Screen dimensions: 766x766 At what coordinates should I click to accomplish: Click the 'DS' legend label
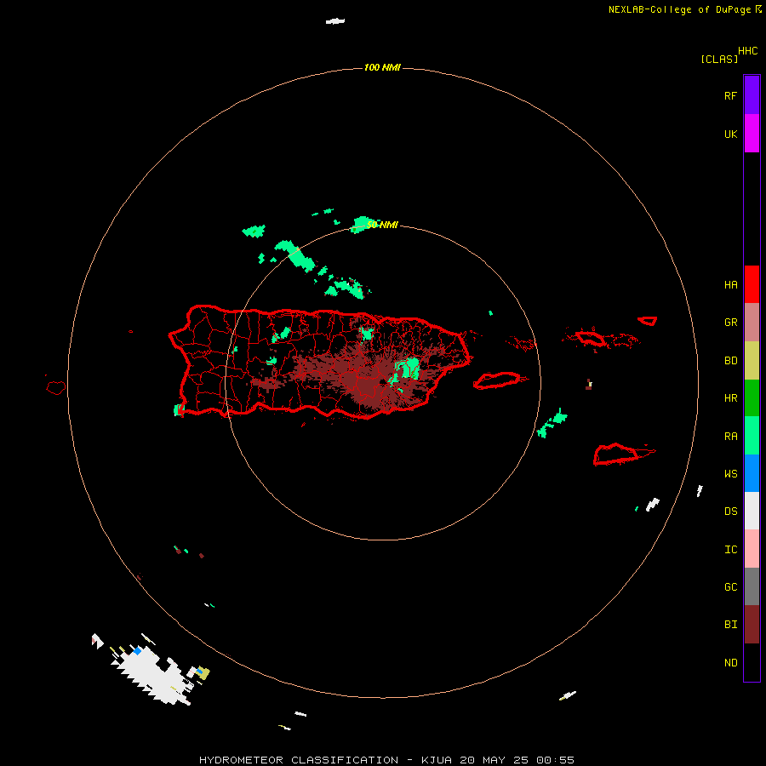point(730,512)
